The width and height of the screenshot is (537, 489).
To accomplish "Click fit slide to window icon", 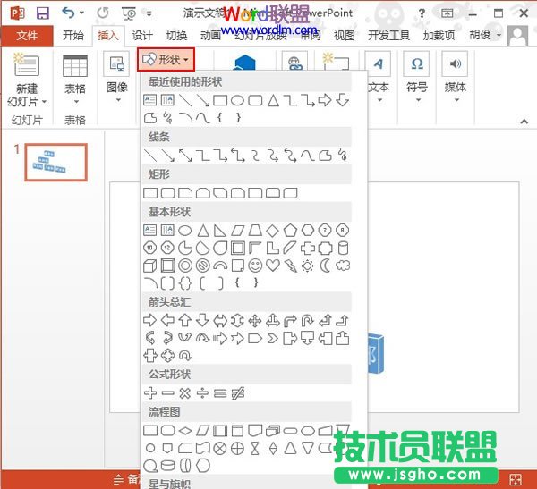I will (516, 480).
